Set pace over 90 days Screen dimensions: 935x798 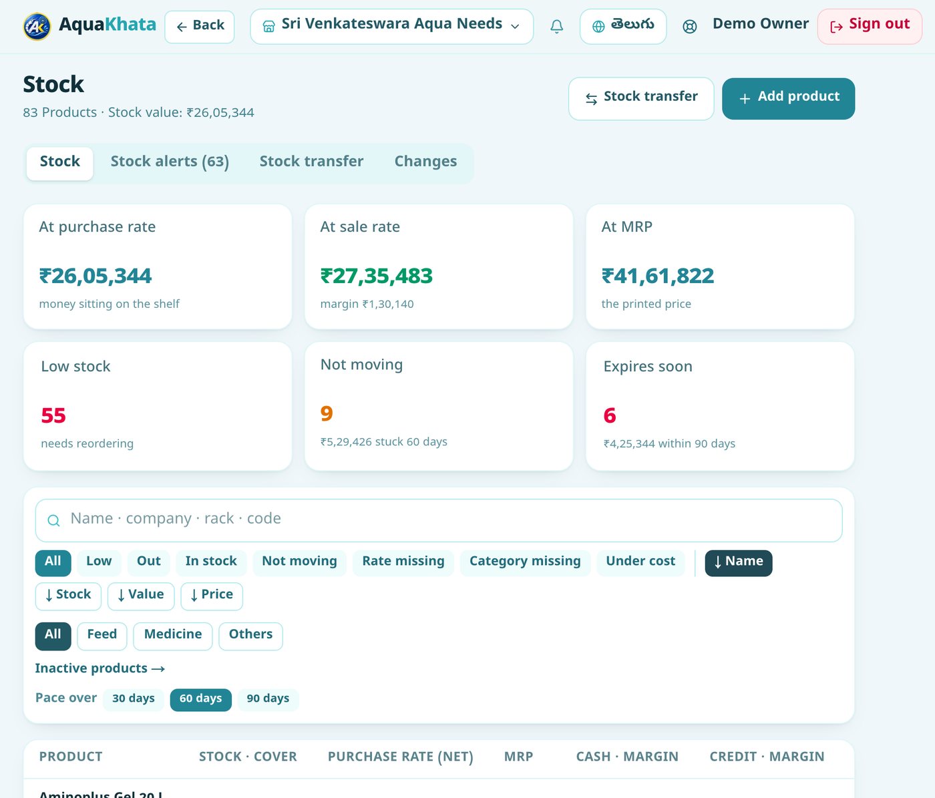268,699
